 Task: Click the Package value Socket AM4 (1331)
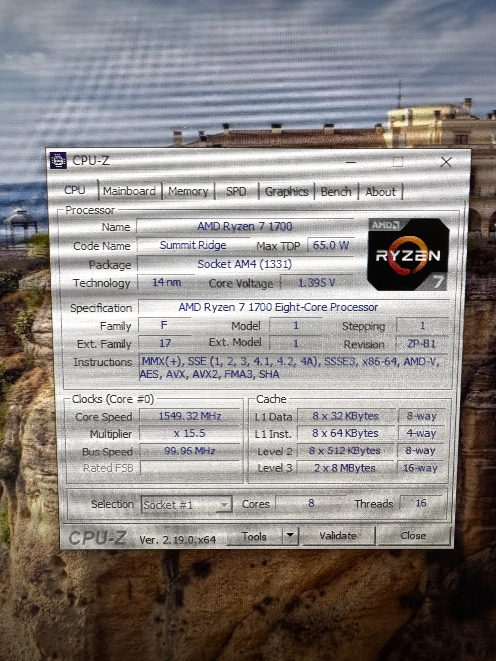point(245,264)
